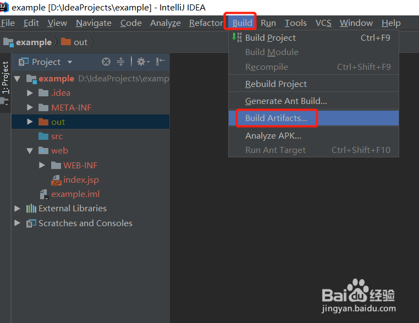Select Analyze APK... menu entry
Viewport: 419px width, 323px height.
pos(314,136)
